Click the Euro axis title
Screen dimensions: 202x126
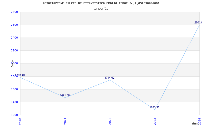point(12,64)
